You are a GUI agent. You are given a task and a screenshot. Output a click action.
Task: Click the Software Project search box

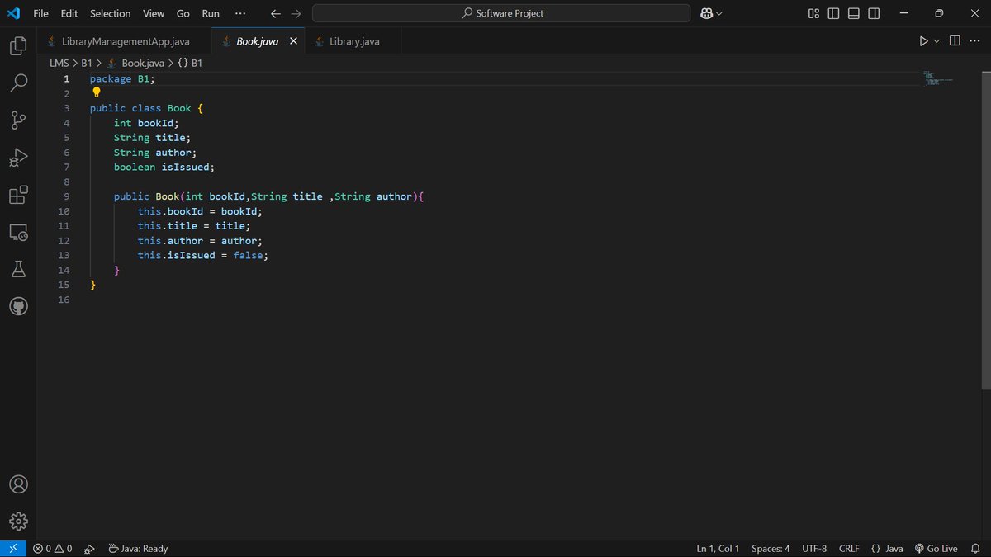point(501,13)
